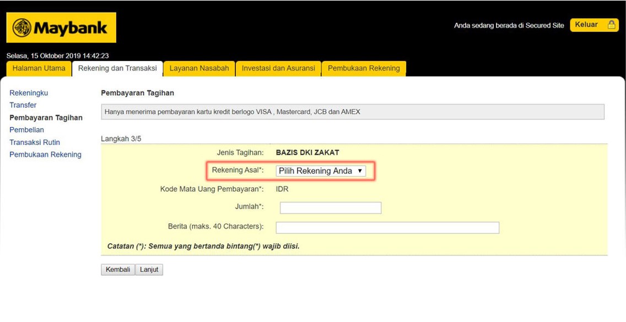Click the Kode Mata Uang Pembayaran label
The image size is (626, 322).
pyautogui.click(x=212, y=189)
